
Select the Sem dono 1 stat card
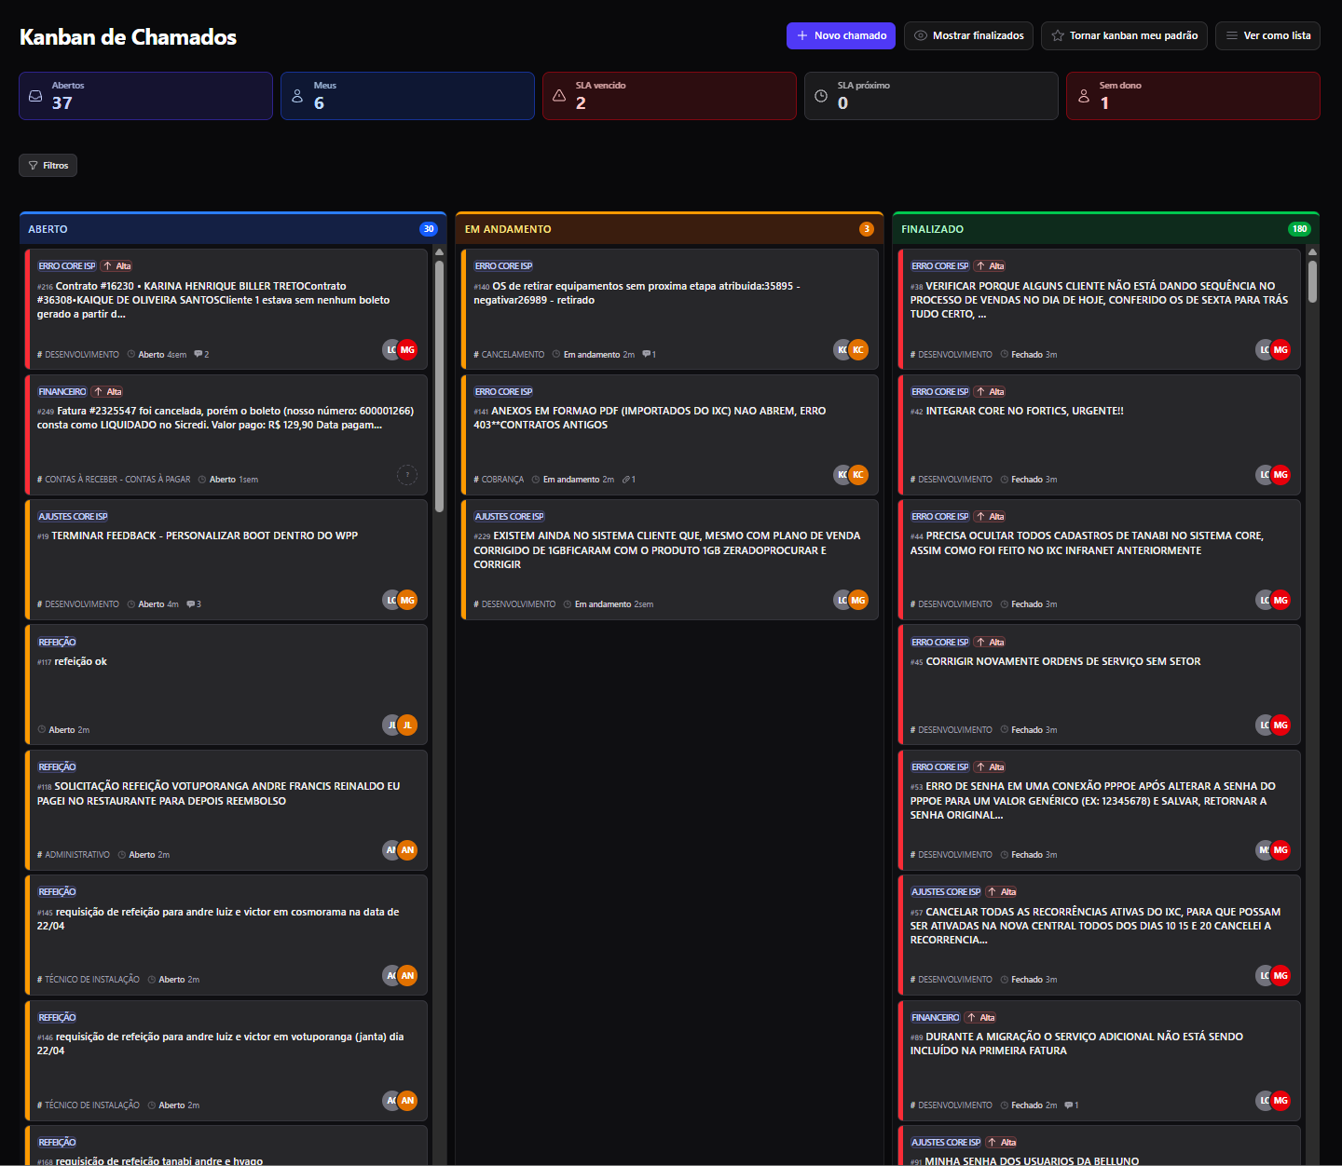click(1193, 96)
